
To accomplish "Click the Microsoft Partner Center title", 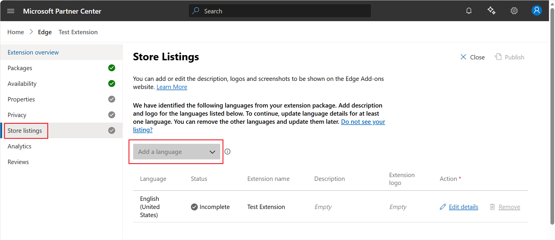I will click(62, 11).
